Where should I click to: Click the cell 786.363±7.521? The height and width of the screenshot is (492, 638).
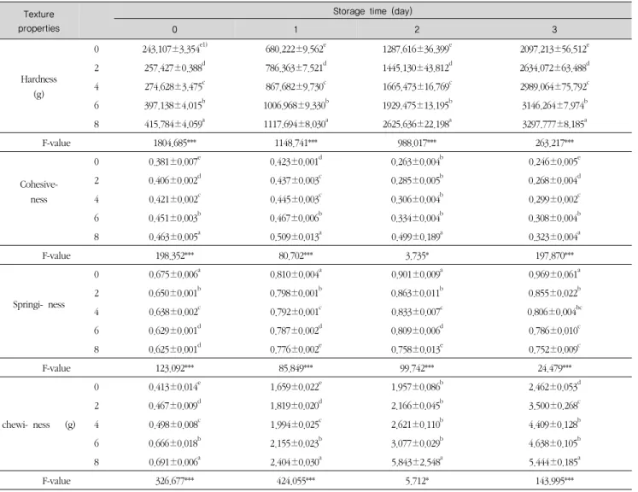point(296,67)
